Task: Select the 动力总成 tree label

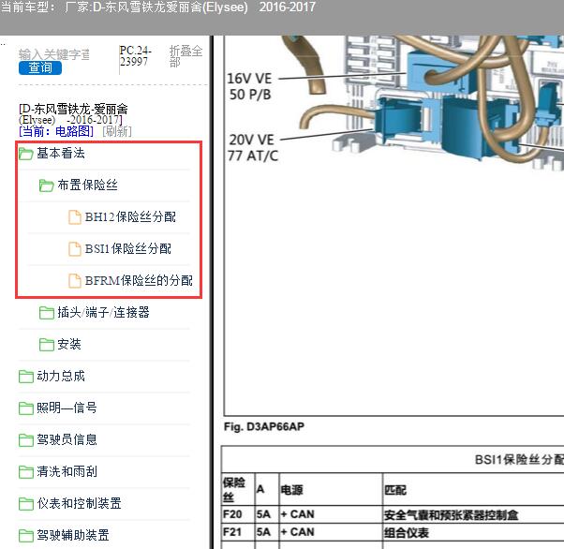Action: [61, 376]
